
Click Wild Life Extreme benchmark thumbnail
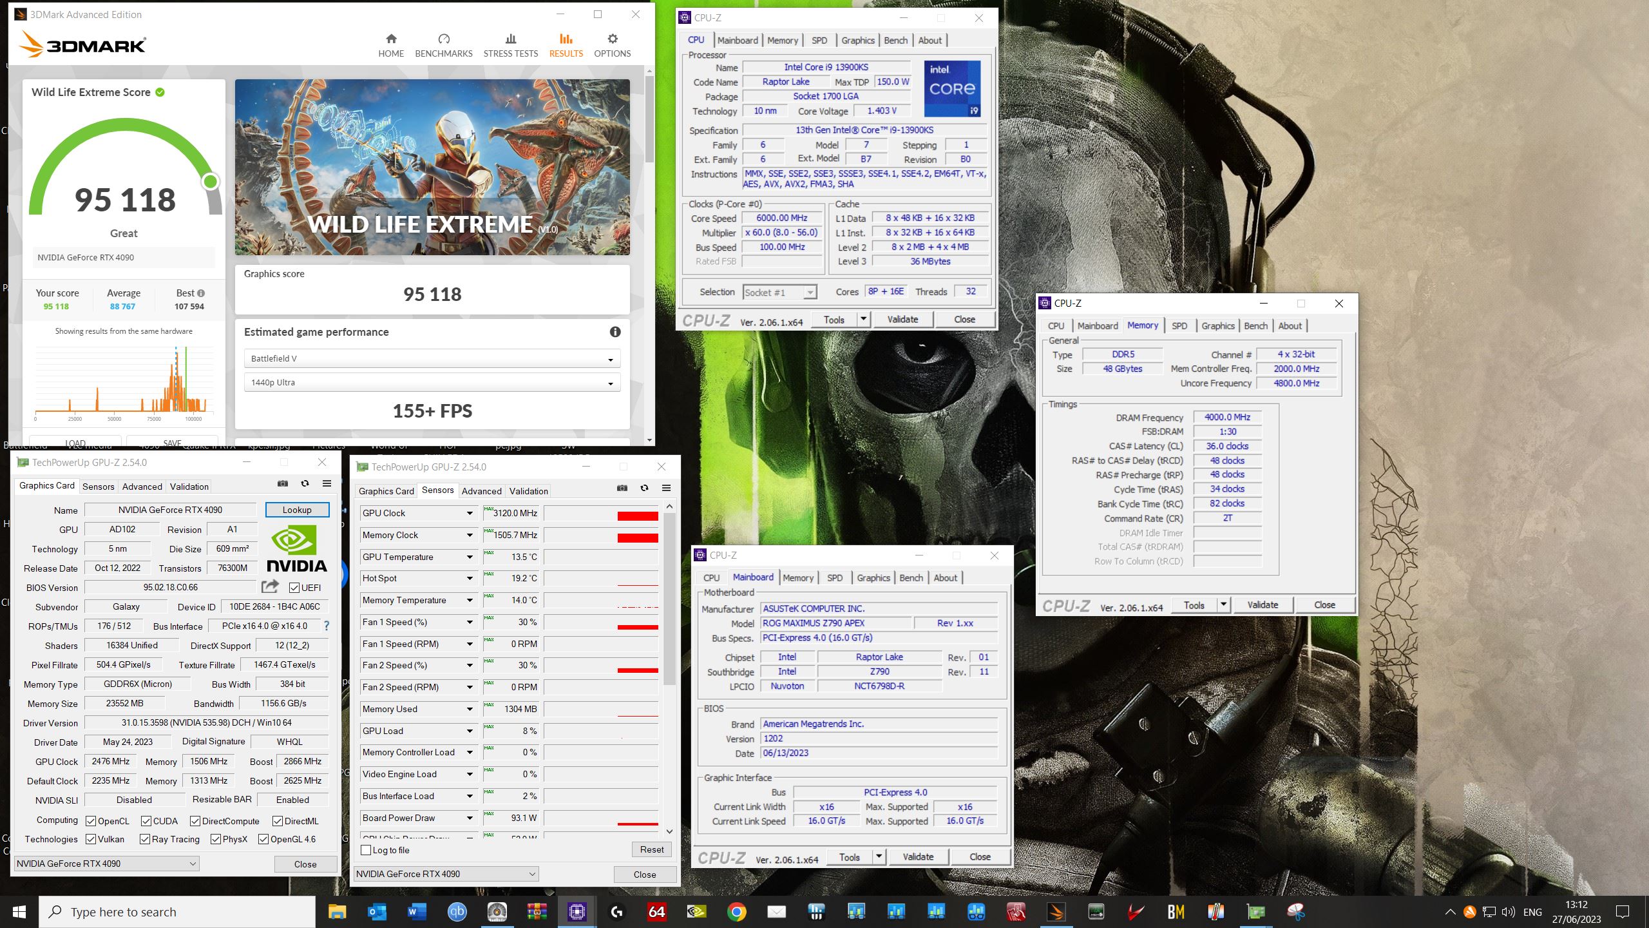(432, 167)
